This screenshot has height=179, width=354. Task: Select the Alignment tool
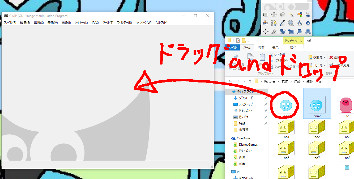pyautogui.click(x=265, y=32)
